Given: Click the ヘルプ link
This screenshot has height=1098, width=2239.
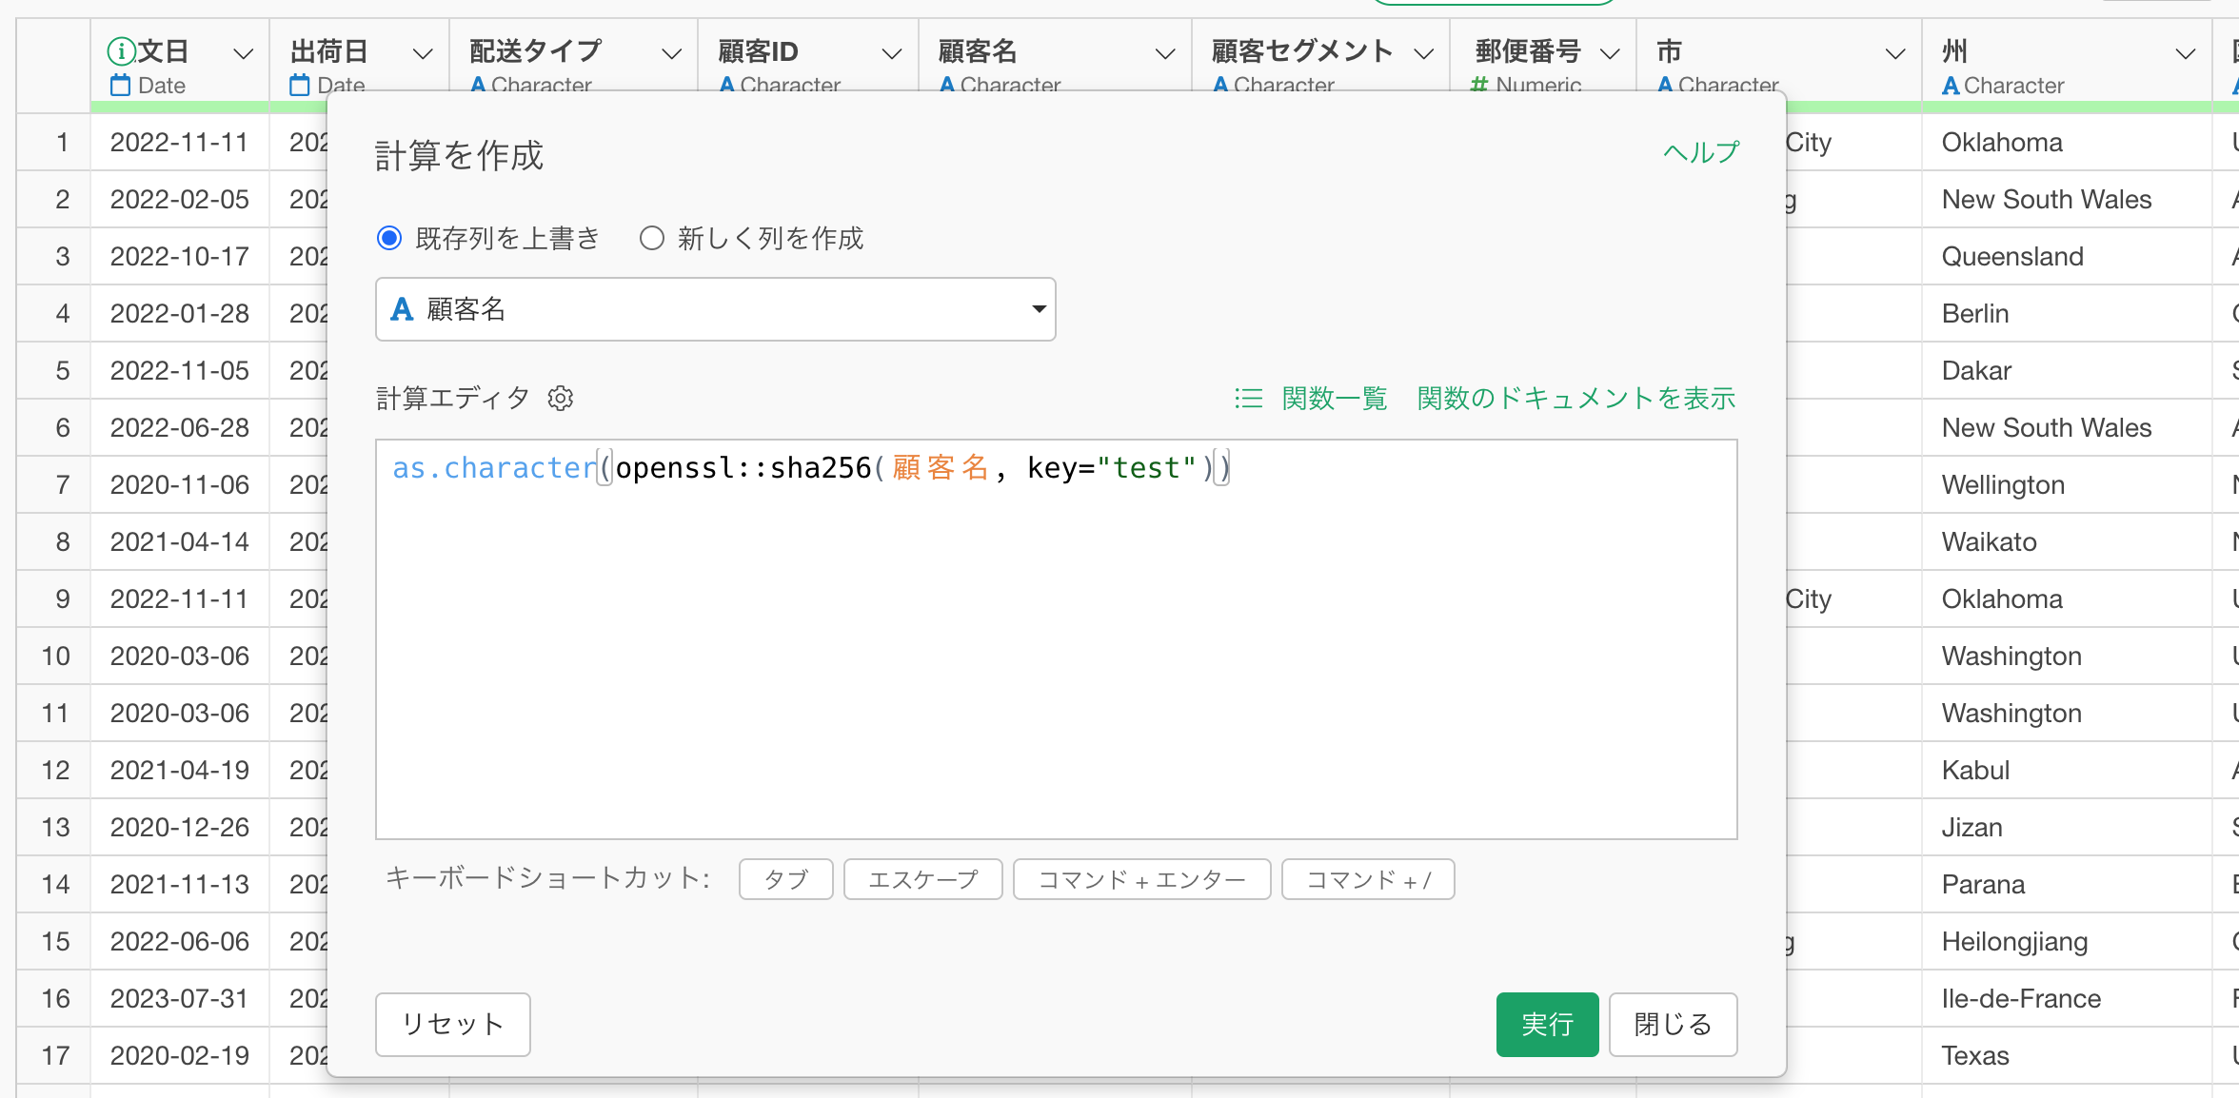Looking at the screenshot, I should click(x=1700, y=152).
